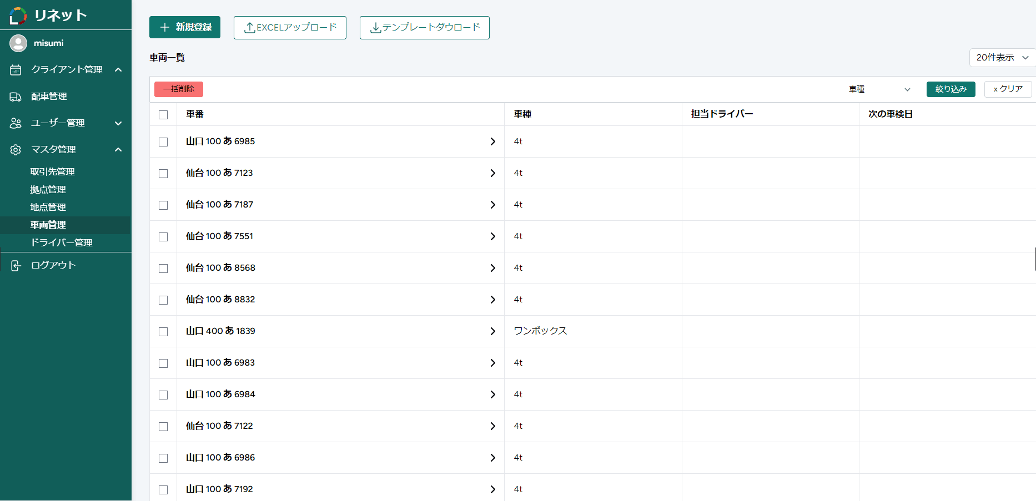Open 拠点管理 from the sidebar
Viewport: 1036px width, 501px height.
48,189
